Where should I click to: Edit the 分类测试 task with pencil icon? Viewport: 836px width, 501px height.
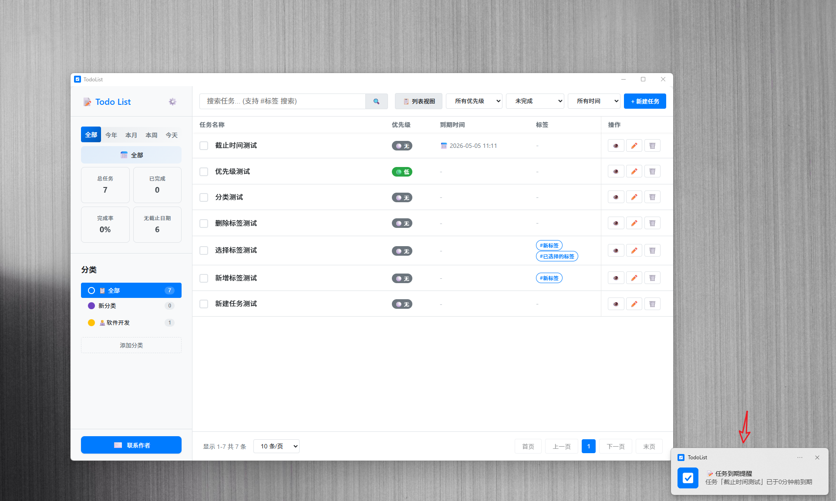pos(634,197)
